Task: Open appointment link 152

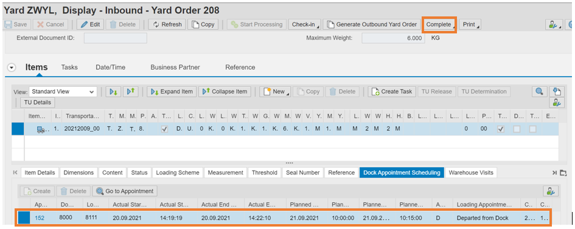Action: [x=40, y=218]
